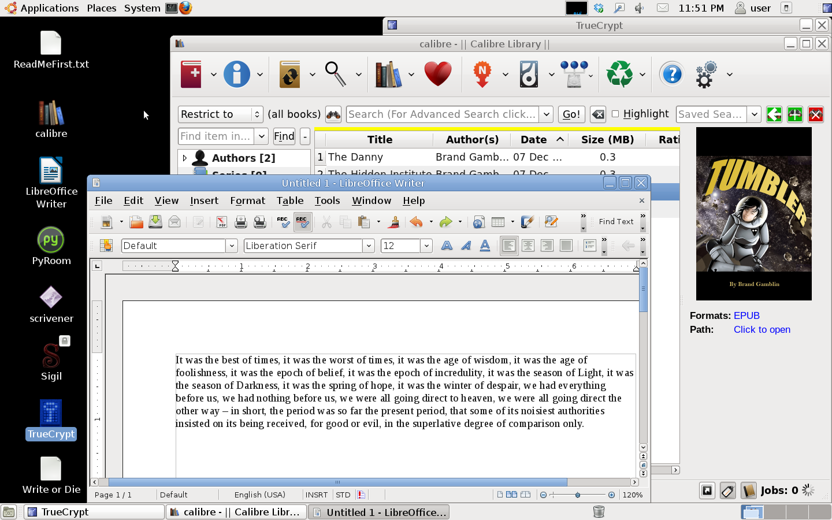Screen dimensions: 832x520
Task: Expand Authors [2] tree node
Action: [184, 158]
